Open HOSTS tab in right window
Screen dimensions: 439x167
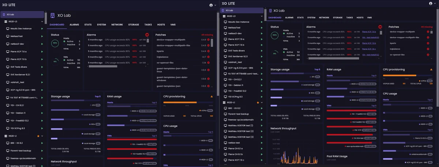point(360,18)
